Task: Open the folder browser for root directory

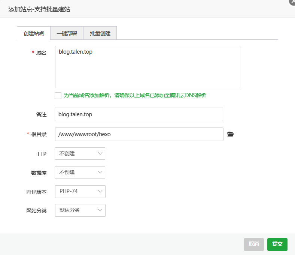Action: point(230,134)
